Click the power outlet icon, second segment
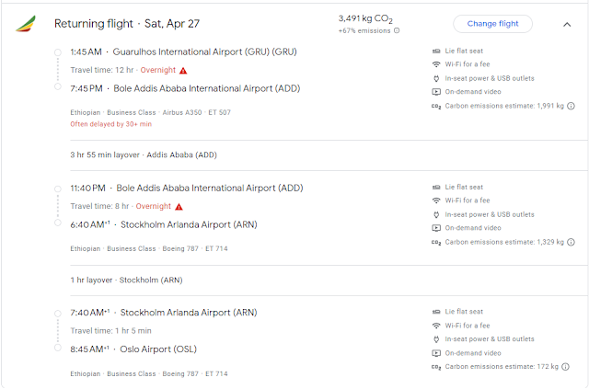589x389 pixels. tap(435, 214)
